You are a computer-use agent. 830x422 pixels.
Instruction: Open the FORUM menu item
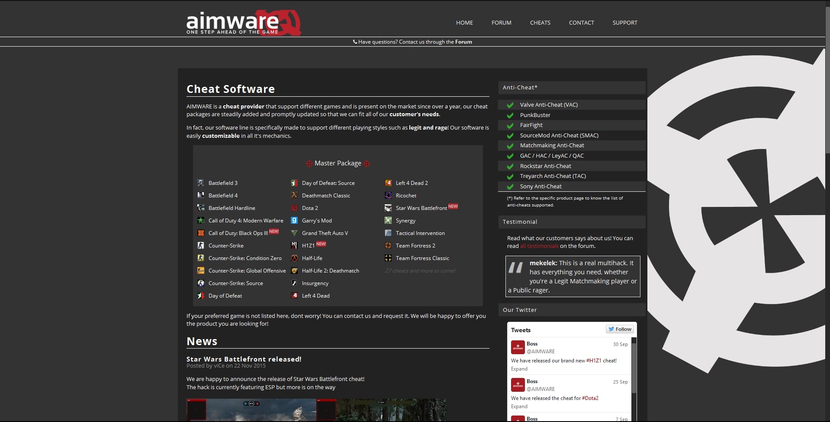point(501,22)
